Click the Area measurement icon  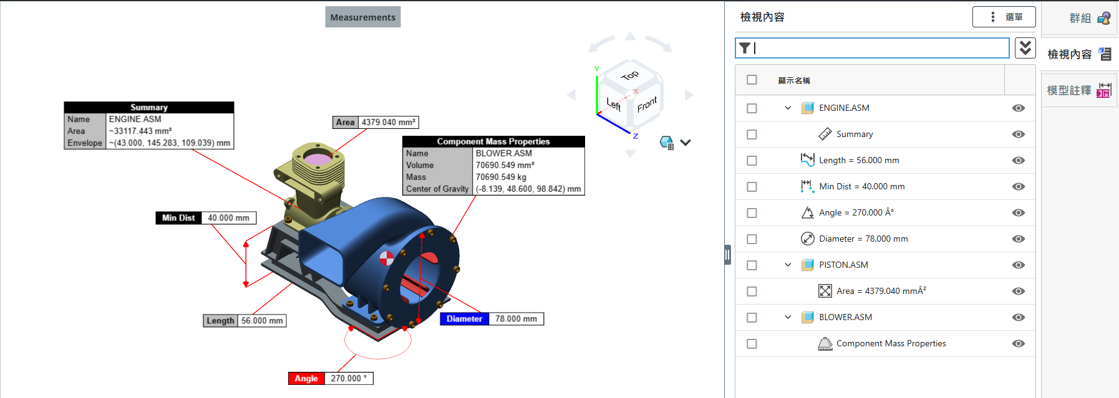click(825, 291)
